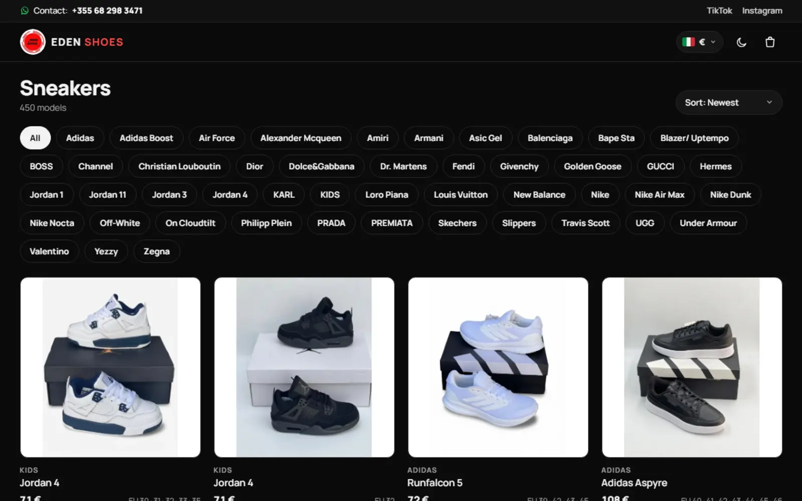Choose Golden Goose brand
The height and width of the screenshot is (501, 802).
click(592, 166)
